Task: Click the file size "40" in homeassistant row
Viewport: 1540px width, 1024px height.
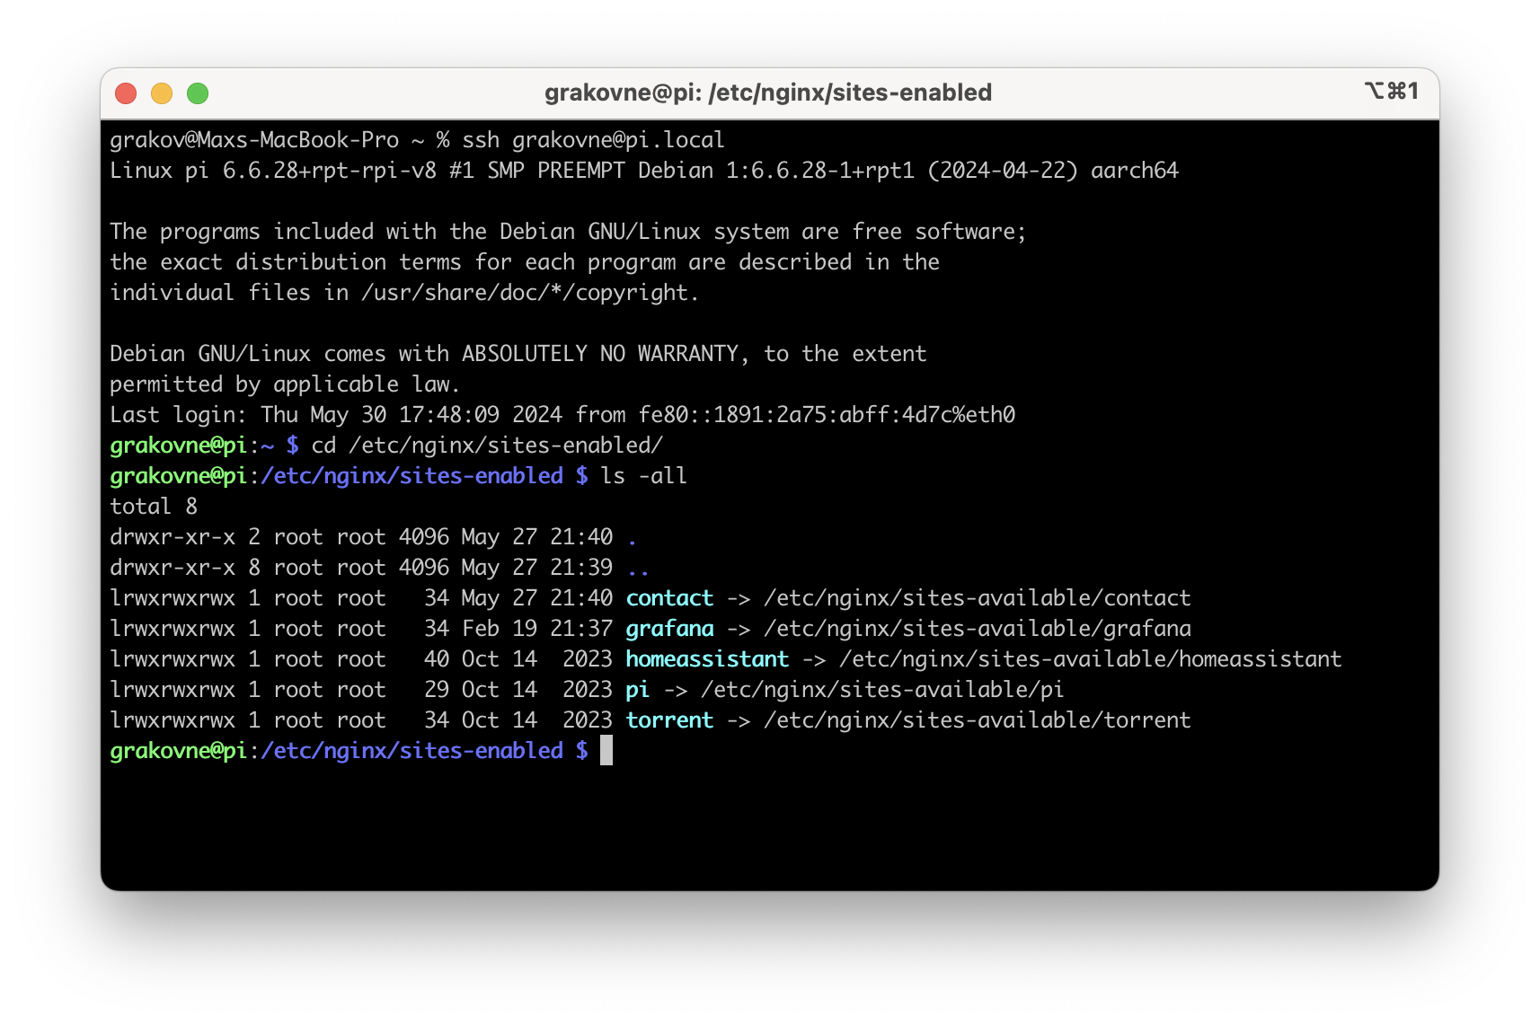Action: (437, 659)
